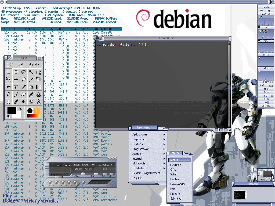Select the Blend gradient tool in Gimp
Screen dimensions: 275x206
(x=39, y=87)
